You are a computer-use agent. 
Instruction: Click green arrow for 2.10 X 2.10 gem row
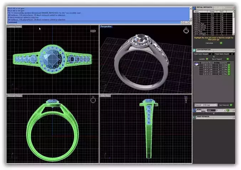tap(229, 67)
